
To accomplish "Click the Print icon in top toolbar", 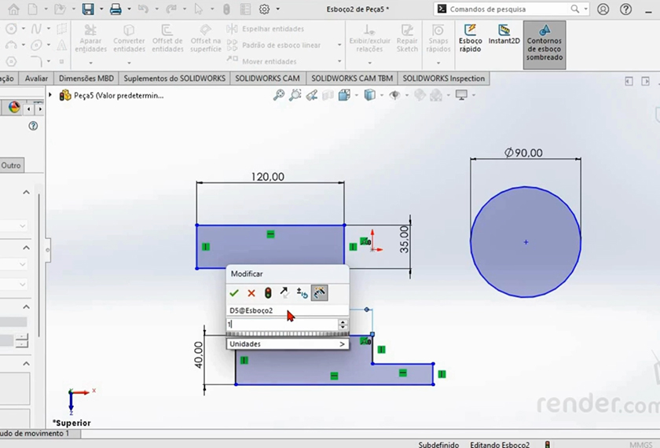I will tap(115, 9).
